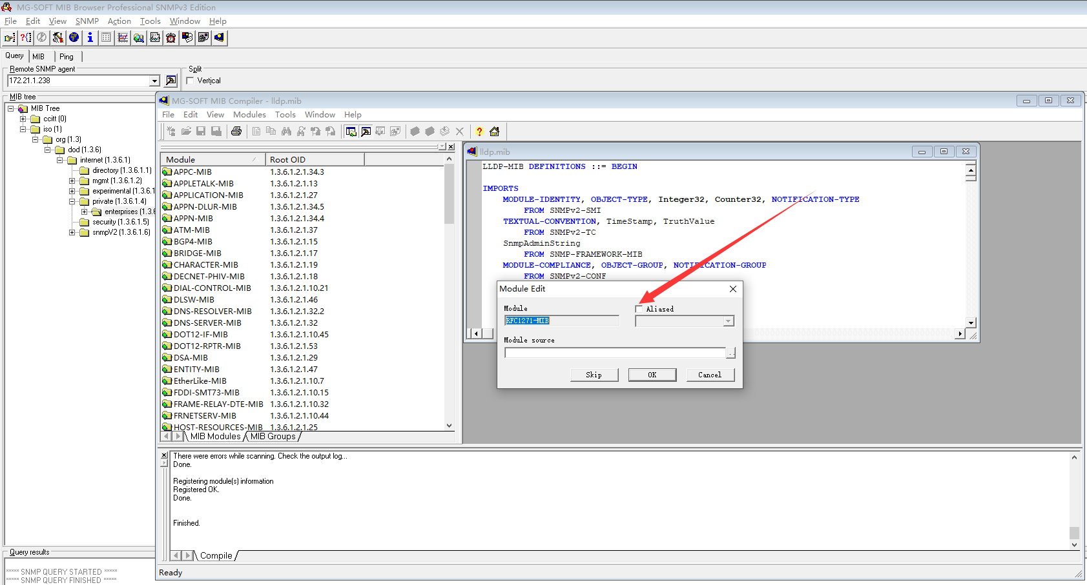Toggle the Vertical split checkbox

tap(191, 81)
